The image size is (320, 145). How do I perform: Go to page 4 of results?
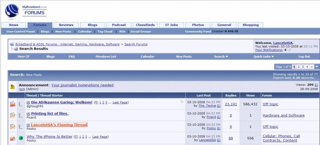click(x=307, y=67)
